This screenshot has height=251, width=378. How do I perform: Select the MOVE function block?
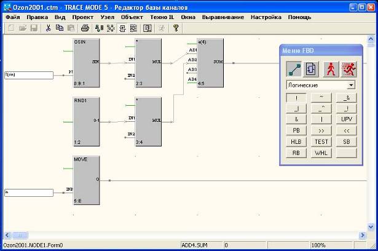pyautogui.click(x=86, y=180)
